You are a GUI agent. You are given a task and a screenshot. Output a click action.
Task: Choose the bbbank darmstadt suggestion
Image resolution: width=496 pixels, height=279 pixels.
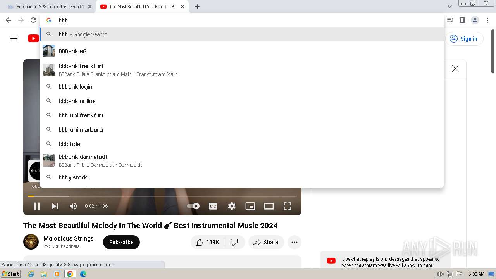pyautogui.click(x=242, y=160)
